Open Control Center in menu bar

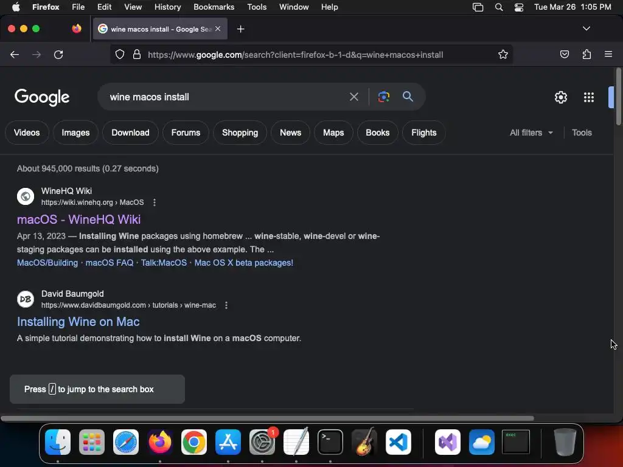(x=518, y=7)
